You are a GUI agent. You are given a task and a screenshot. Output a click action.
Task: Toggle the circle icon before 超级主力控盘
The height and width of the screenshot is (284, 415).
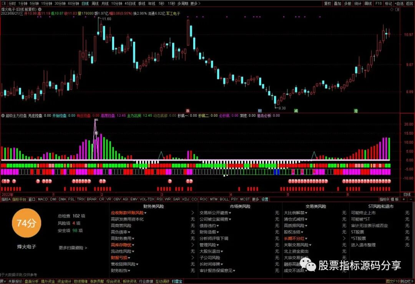point(3,116)
